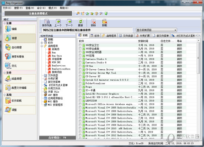The height and width of the screenshot is (147, 204).
Task: Check the box for Fraps
Action: click(x=80, y=87)
